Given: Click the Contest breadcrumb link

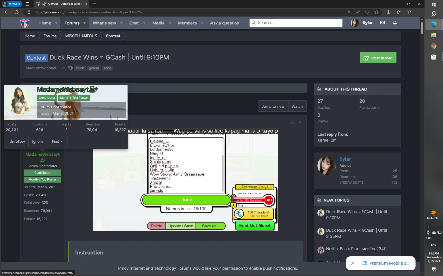Looking at the screenshot, I should pos(113,36).
